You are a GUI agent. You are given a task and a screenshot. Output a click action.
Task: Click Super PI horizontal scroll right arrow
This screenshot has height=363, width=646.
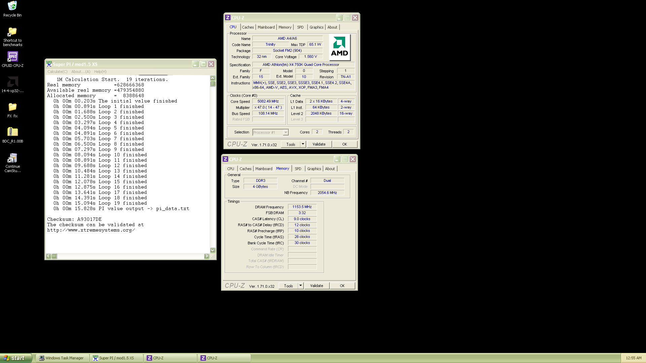point(207,256)
